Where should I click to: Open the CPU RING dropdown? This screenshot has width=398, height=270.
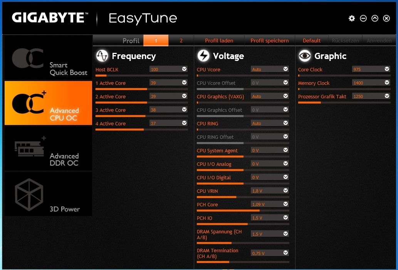pos(285,123)
